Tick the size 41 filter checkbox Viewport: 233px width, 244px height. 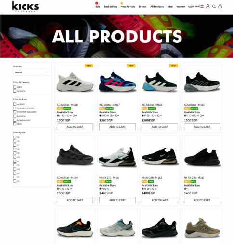click(15, 161)
